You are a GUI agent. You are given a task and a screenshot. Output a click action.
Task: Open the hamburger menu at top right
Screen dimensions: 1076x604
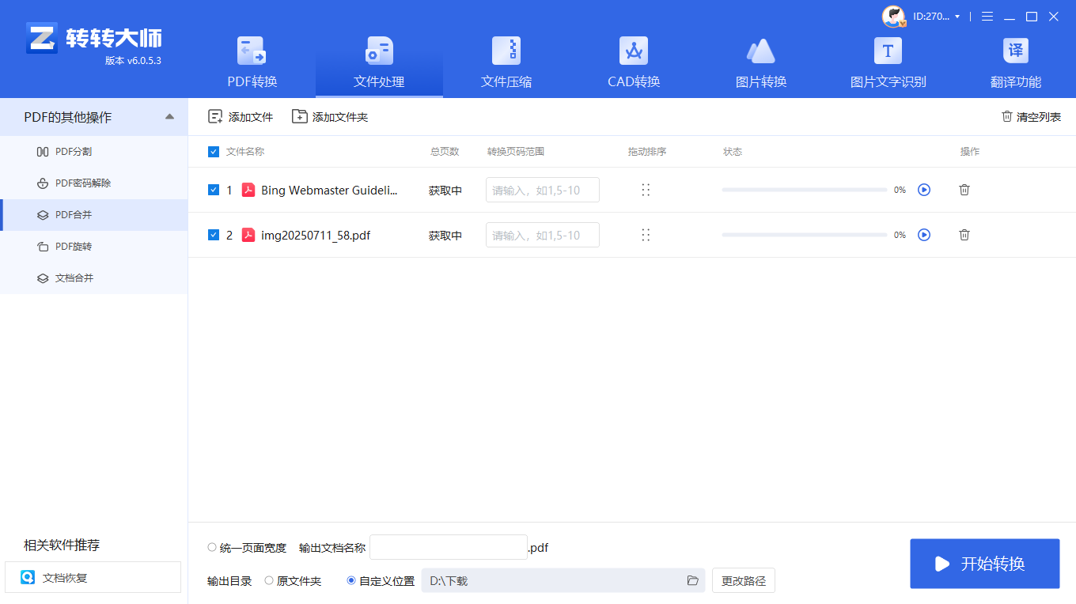click(x=987, y=16)
